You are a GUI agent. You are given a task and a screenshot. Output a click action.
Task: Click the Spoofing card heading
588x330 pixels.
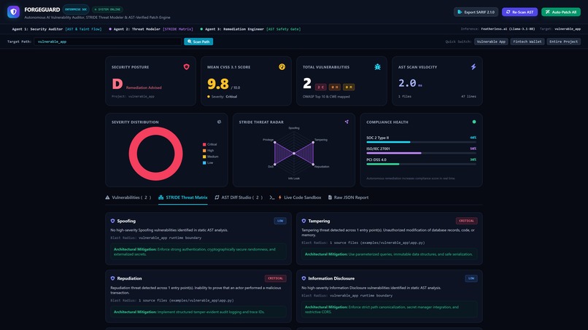coord(126,221)
